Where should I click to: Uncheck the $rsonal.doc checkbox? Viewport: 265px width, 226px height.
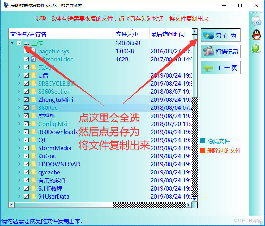[x=26, y=59]
